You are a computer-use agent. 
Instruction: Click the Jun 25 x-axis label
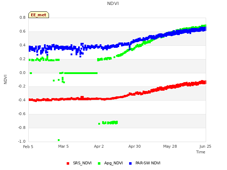(x=205, y=146)
